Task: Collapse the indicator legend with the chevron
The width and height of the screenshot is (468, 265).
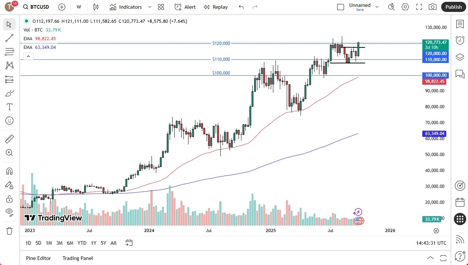Action: [x=28, y=56]
